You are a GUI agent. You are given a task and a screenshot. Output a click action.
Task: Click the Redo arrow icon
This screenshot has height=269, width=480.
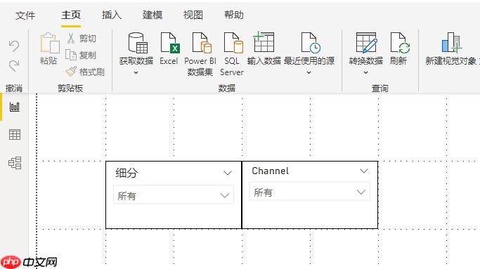pos(14,65)
